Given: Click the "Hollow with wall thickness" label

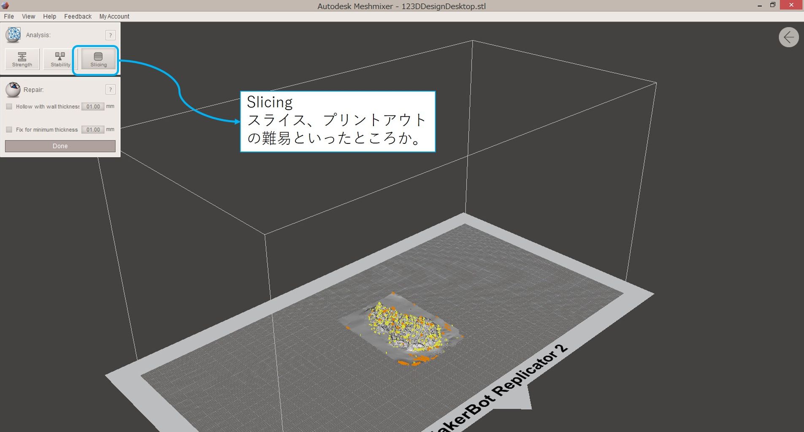Looking at the screenshot, I should coord(48,107).
